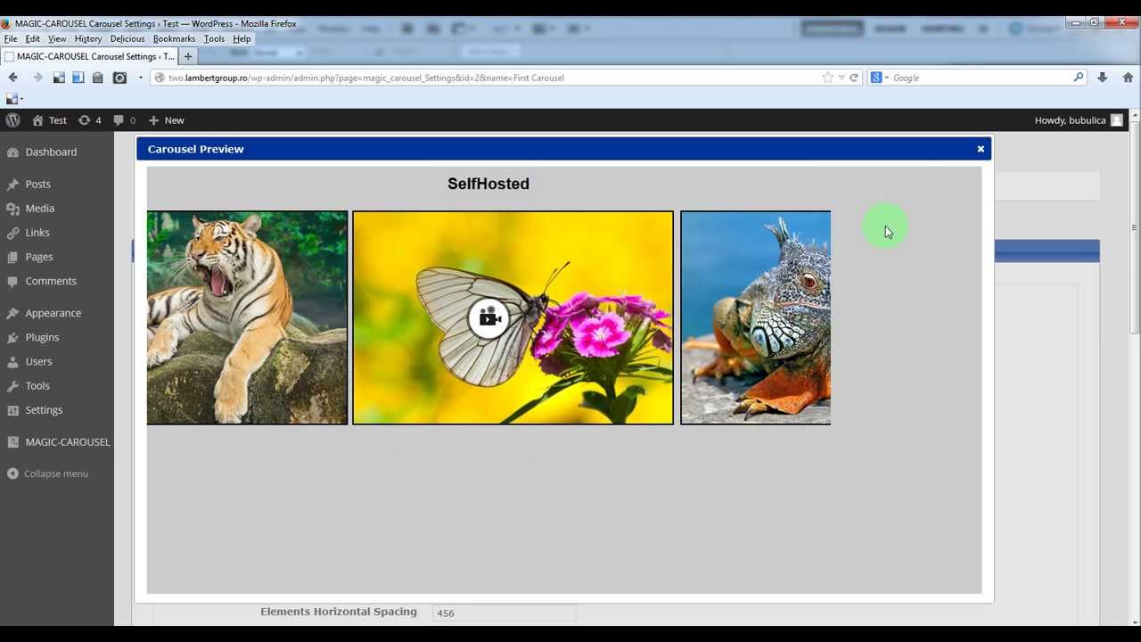The width and height of the screenshot is (1141, 642).
Task: Open the Tools menu in Firefox
Action: pos(214,38)
